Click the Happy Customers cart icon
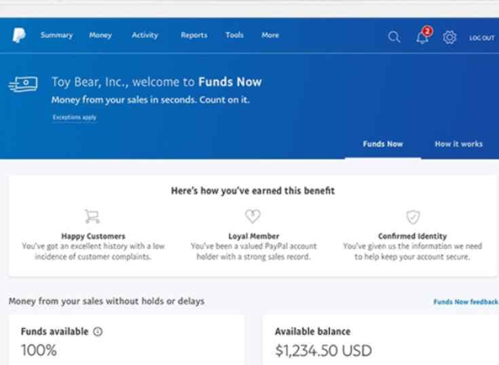Image resolution: width=499 pixels, height=365 pixels. (x=92, y=216)
